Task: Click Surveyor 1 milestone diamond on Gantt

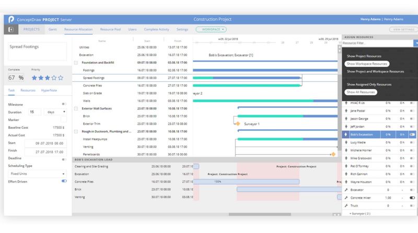Action: (x=238, y=124)
